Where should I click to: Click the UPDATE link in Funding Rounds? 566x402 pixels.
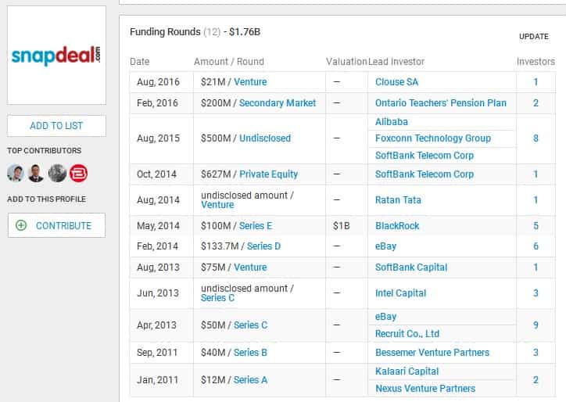tap(533, 37)
